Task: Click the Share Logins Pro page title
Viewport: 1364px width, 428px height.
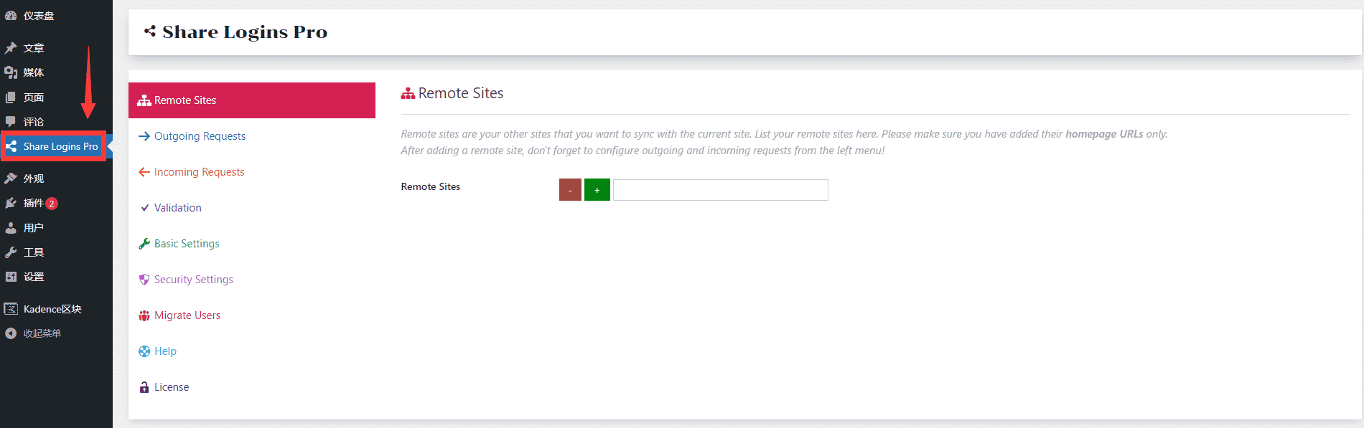Action: pyautogui.click(x=245, y=32)
